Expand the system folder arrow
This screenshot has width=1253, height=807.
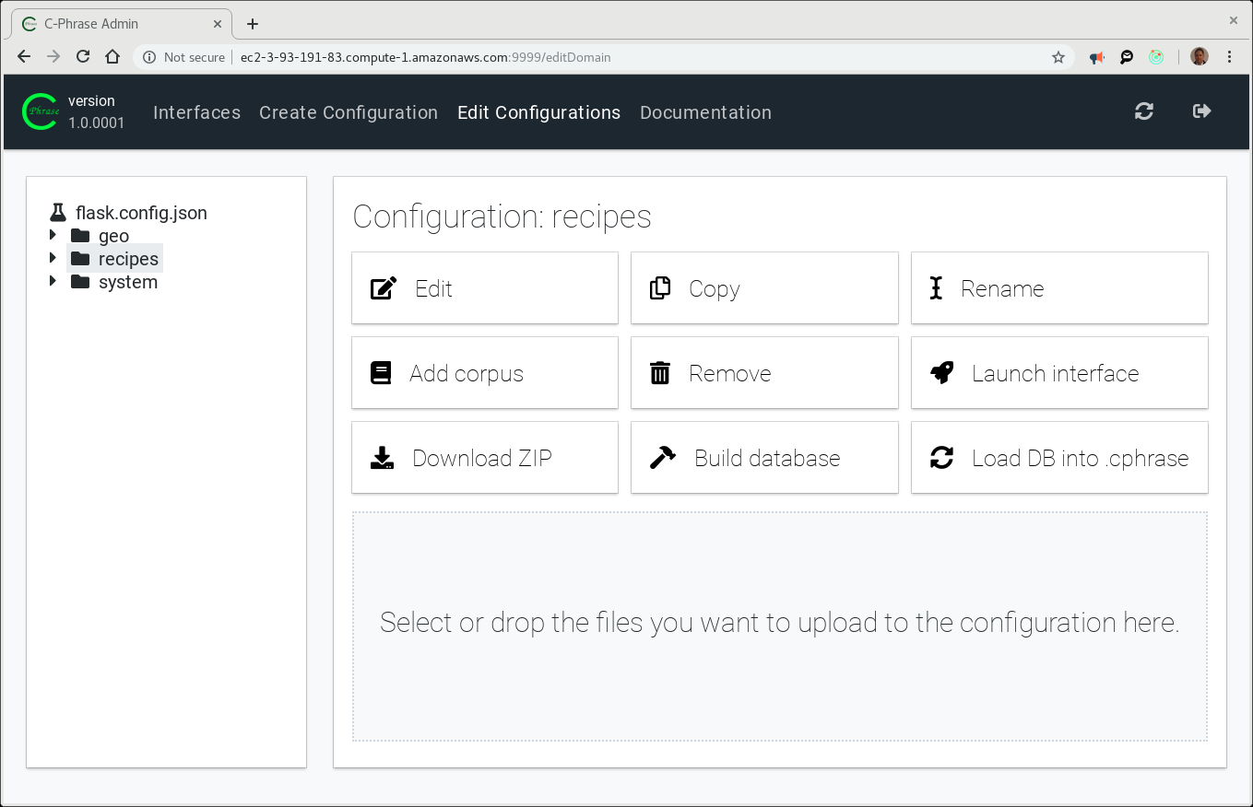tap(53, 282)
